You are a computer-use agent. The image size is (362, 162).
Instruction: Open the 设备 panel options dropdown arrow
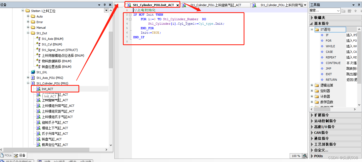coord(99,5)
